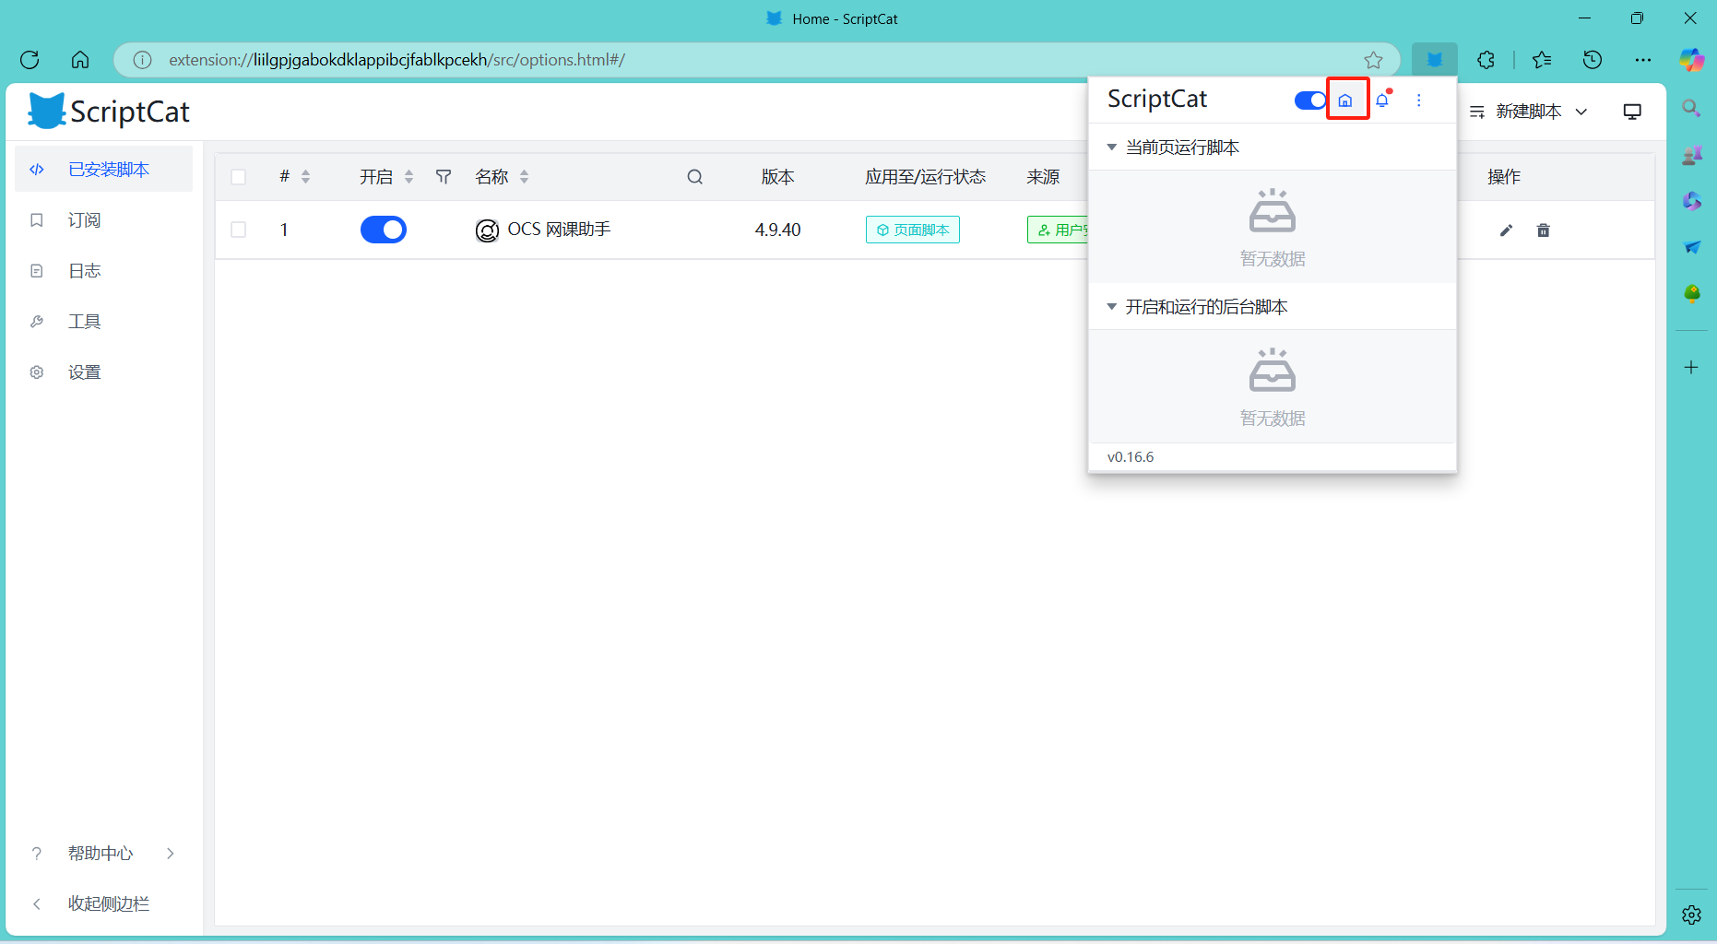Click the monitor theme icon
This screenshot has width=1717, height=944.
[1632, 112]
